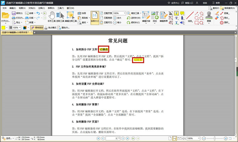Screen dimensions: 238x142
Task: Measure perimeter with 周长 tool
Action: pyautogui.click(x=225, y=18)
